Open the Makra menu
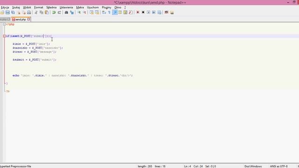The image size is (299, 168). point(80,7)
